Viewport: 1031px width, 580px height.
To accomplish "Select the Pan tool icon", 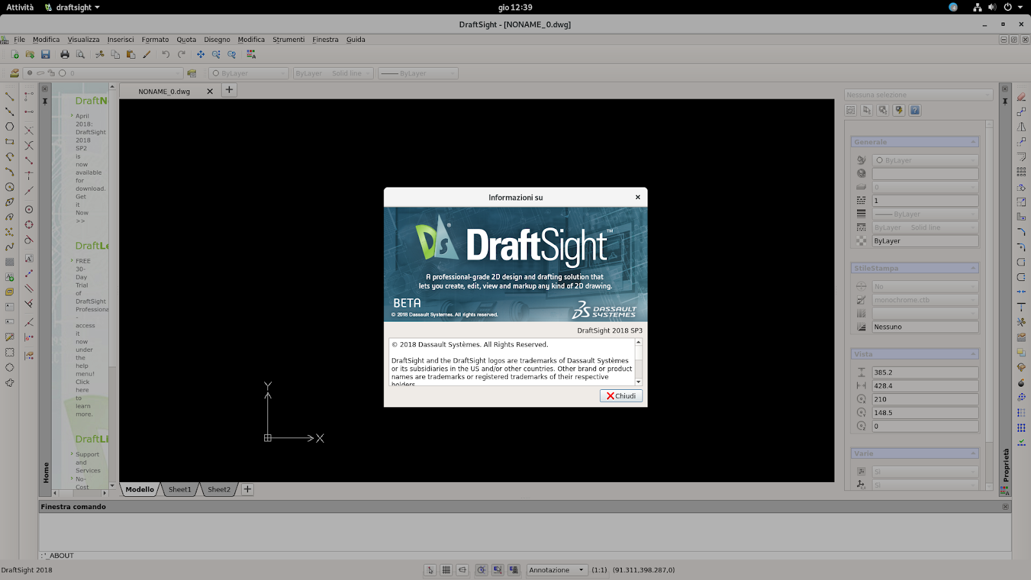I will click(x=200, y=55).
